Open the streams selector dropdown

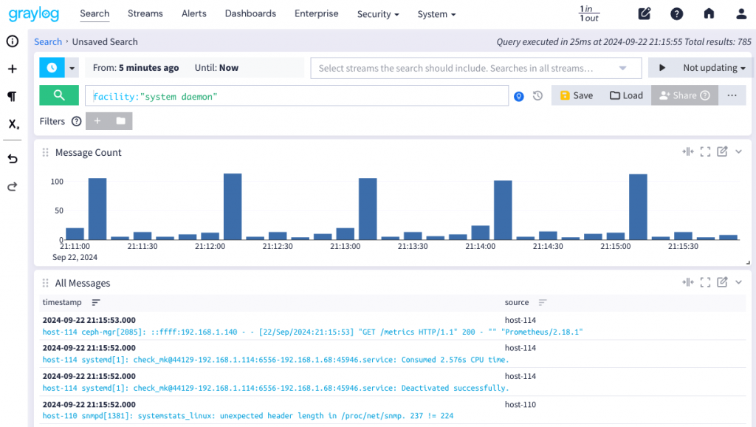476,68
